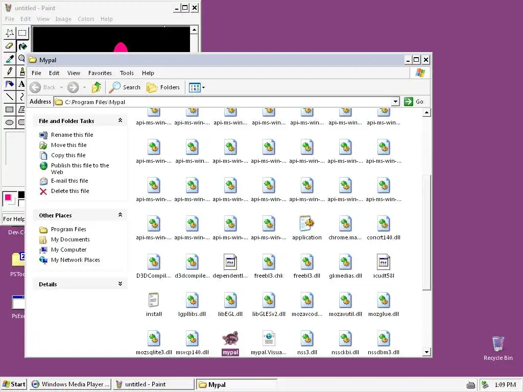This screenshot has width=523, height=392.
Task: Select the mozglue.dll file
Action: (x=383, y=304)
